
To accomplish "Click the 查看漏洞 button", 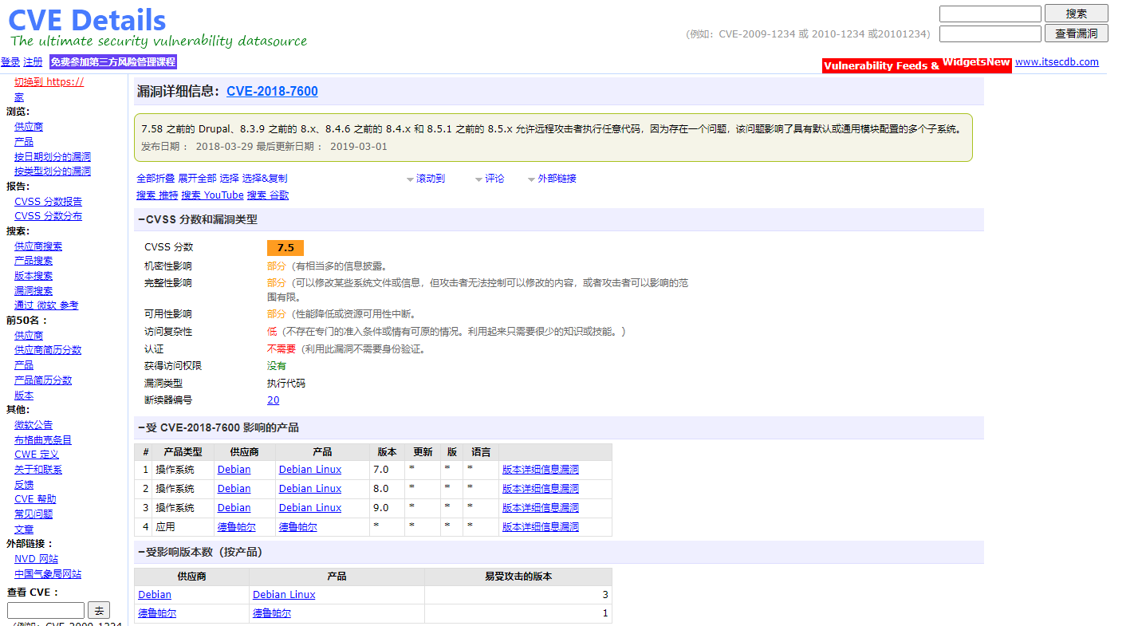I will click(1077, 33).
